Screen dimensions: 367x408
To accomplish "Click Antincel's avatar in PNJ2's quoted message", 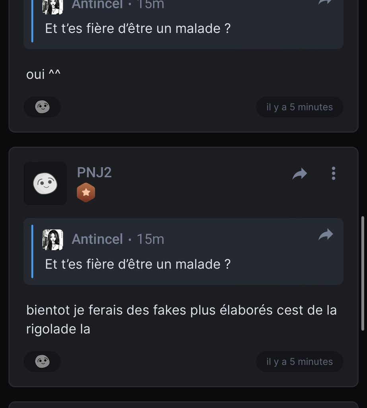I will (x=53, y=239).
